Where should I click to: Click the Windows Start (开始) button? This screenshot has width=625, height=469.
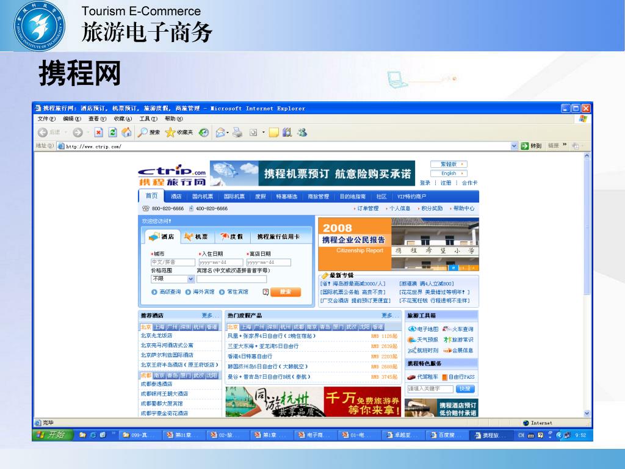tap(53, 435)
